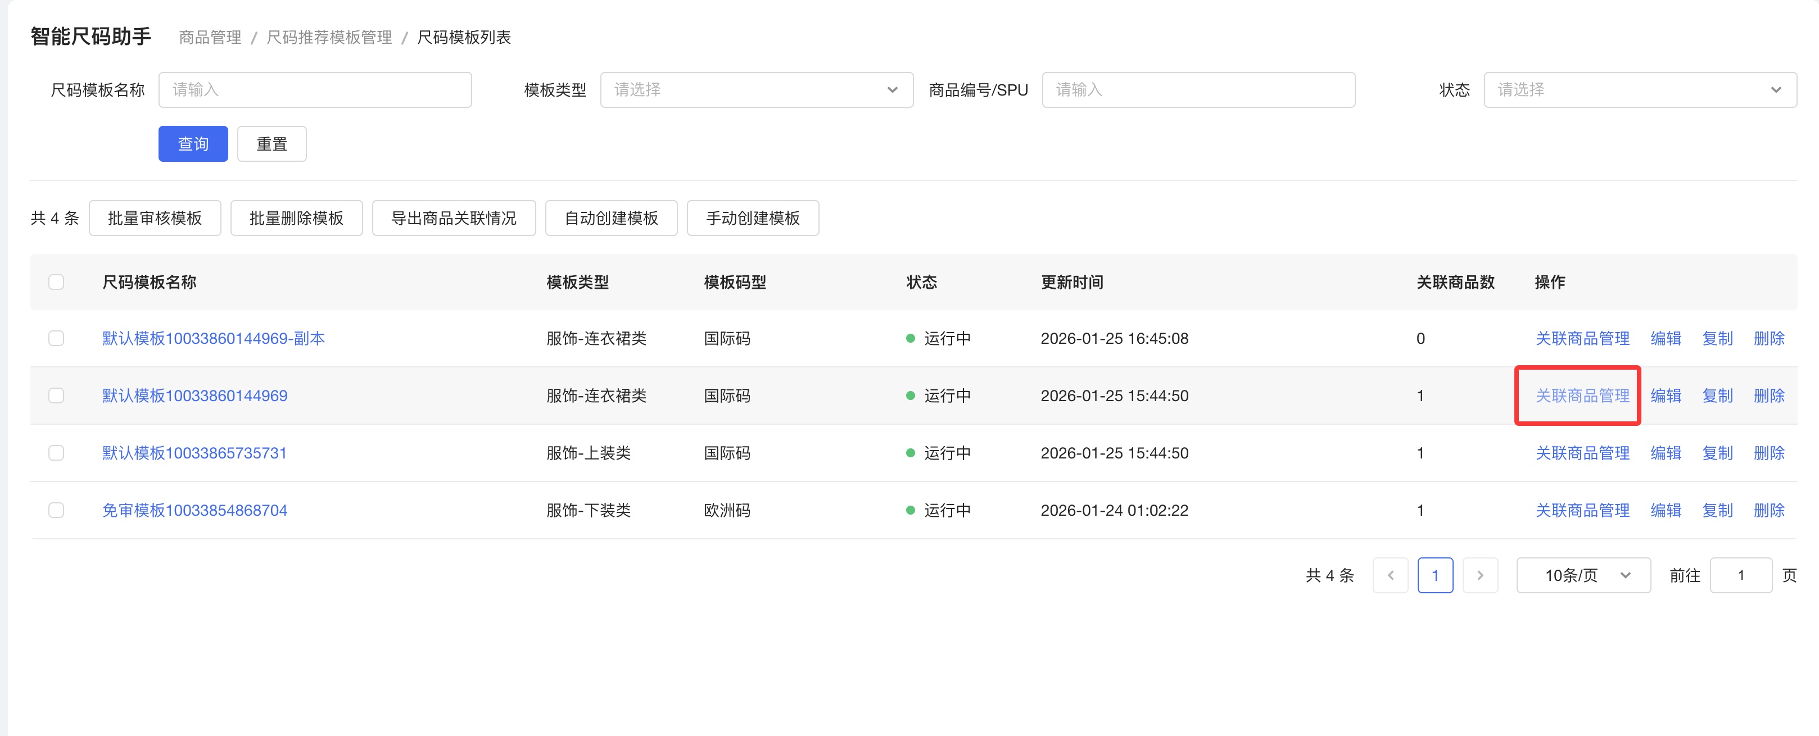The width and height of the screenshot is (1819, 736).
Task: Open template link 默认模板10033860144969
Action: 195,396
